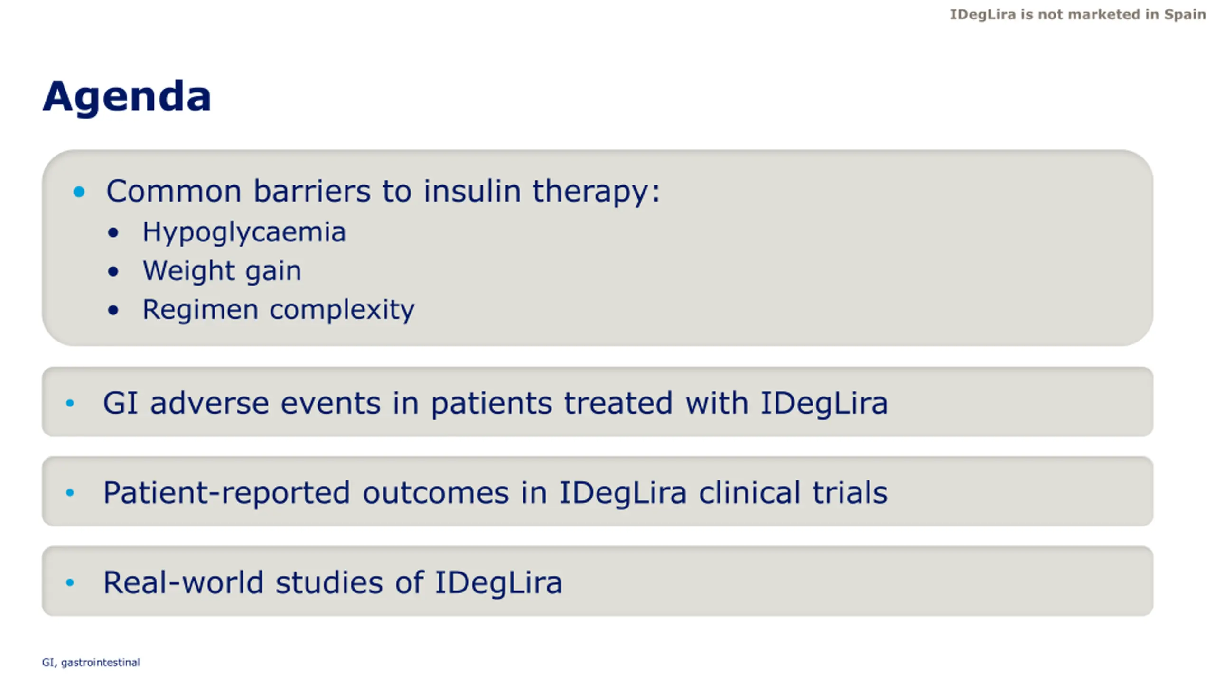Click cyan bullet beside 'Patient-reported outcomes'
This screenshot has height=683, width=1215.
coord(70,493)
